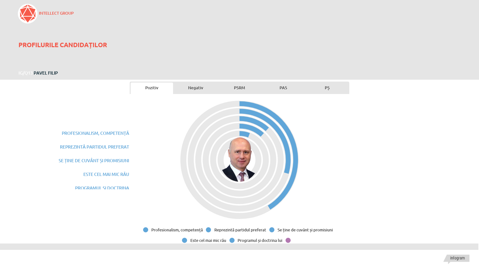Click the Se ține de cuvânt legend dot
The width and height of the screenshot is (479, 269).
pos(272,230)
